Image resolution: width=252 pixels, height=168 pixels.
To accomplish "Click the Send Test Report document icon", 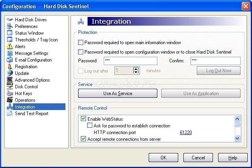I will (x=9, y=113).
